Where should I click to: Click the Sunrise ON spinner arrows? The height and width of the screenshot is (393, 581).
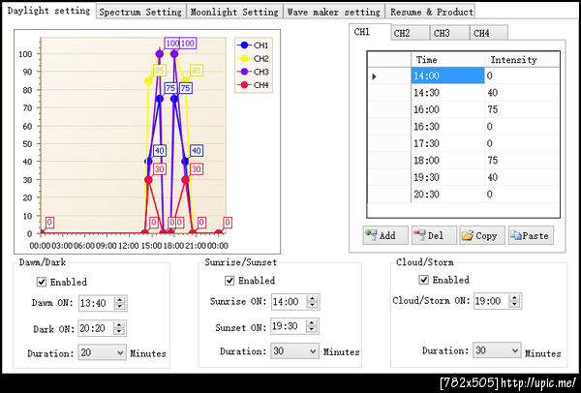pyautogui.click(x=313, y=302)
